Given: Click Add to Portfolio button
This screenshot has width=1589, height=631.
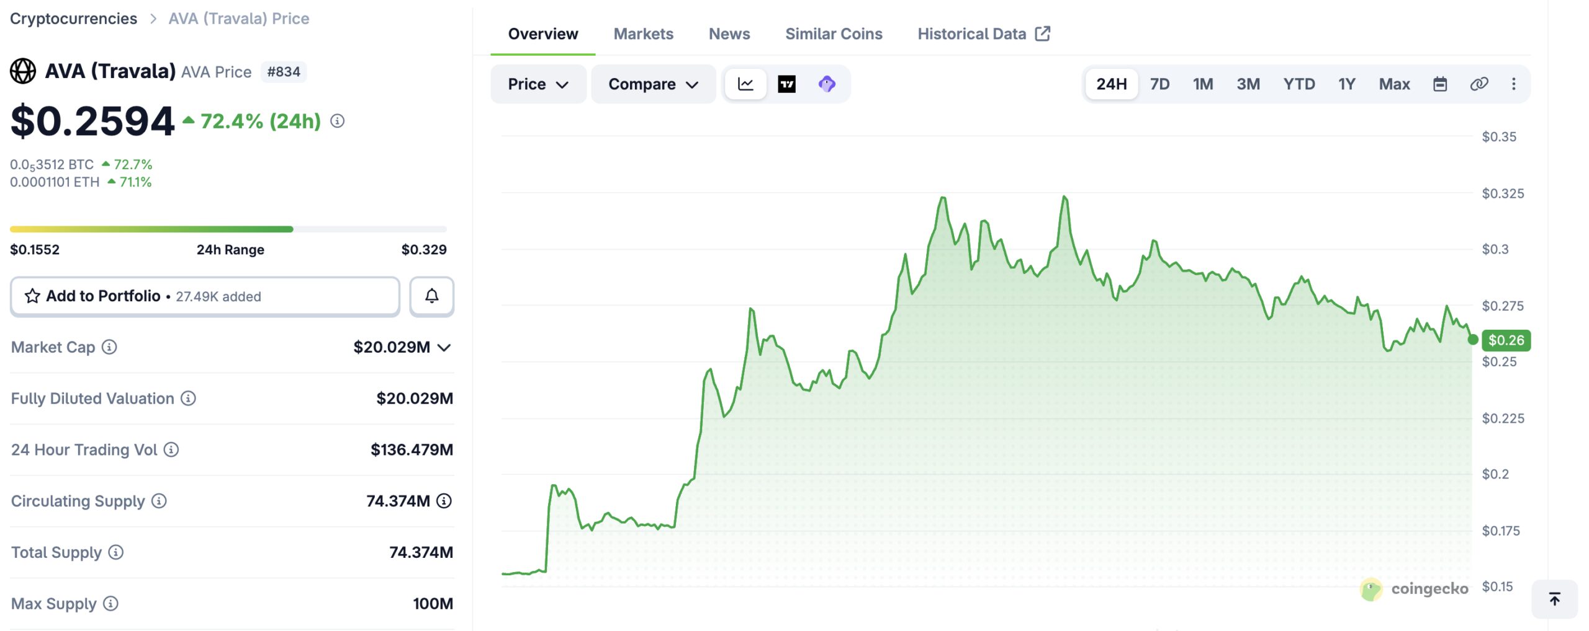Looking at the screenshot, I should tap(205, 296).
